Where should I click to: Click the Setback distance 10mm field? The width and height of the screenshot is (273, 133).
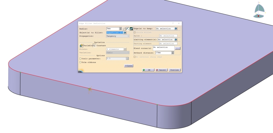tap(163, 53)
